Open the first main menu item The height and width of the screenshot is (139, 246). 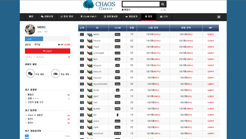click(31, 16)
